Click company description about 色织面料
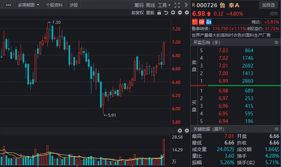 (x=231, y=35)
